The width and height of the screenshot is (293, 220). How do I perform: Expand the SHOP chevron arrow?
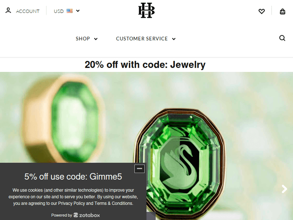(x=96, y=39)
